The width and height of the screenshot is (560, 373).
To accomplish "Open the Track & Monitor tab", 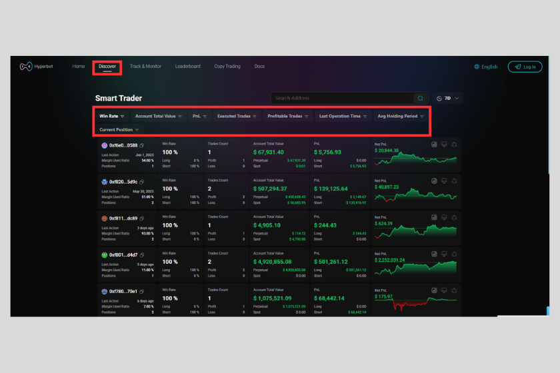I will coord(145,67).
